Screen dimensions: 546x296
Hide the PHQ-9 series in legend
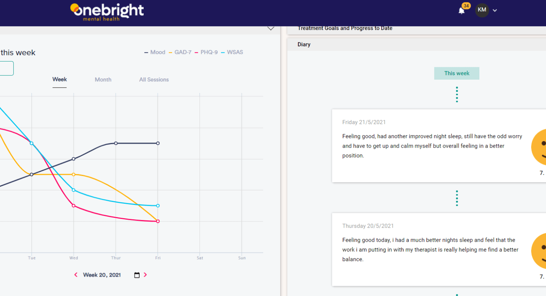pos(206,52)
